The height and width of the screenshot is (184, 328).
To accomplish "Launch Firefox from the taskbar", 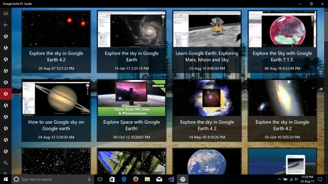I will (136, 179).
